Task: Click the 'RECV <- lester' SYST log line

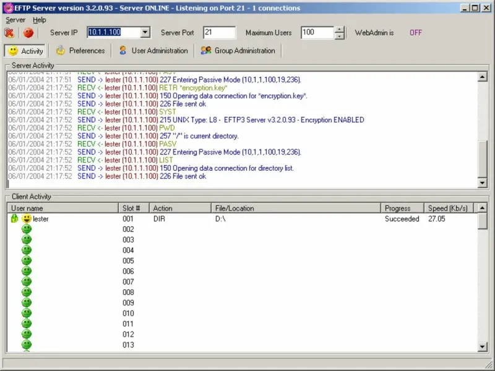Action: [x=92, y=112]
